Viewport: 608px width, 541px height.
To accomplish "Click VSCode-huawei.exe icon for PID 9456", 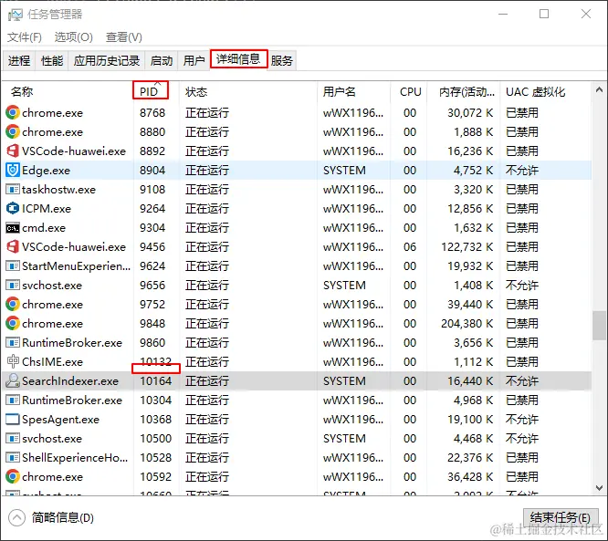I will coord(13,247).
